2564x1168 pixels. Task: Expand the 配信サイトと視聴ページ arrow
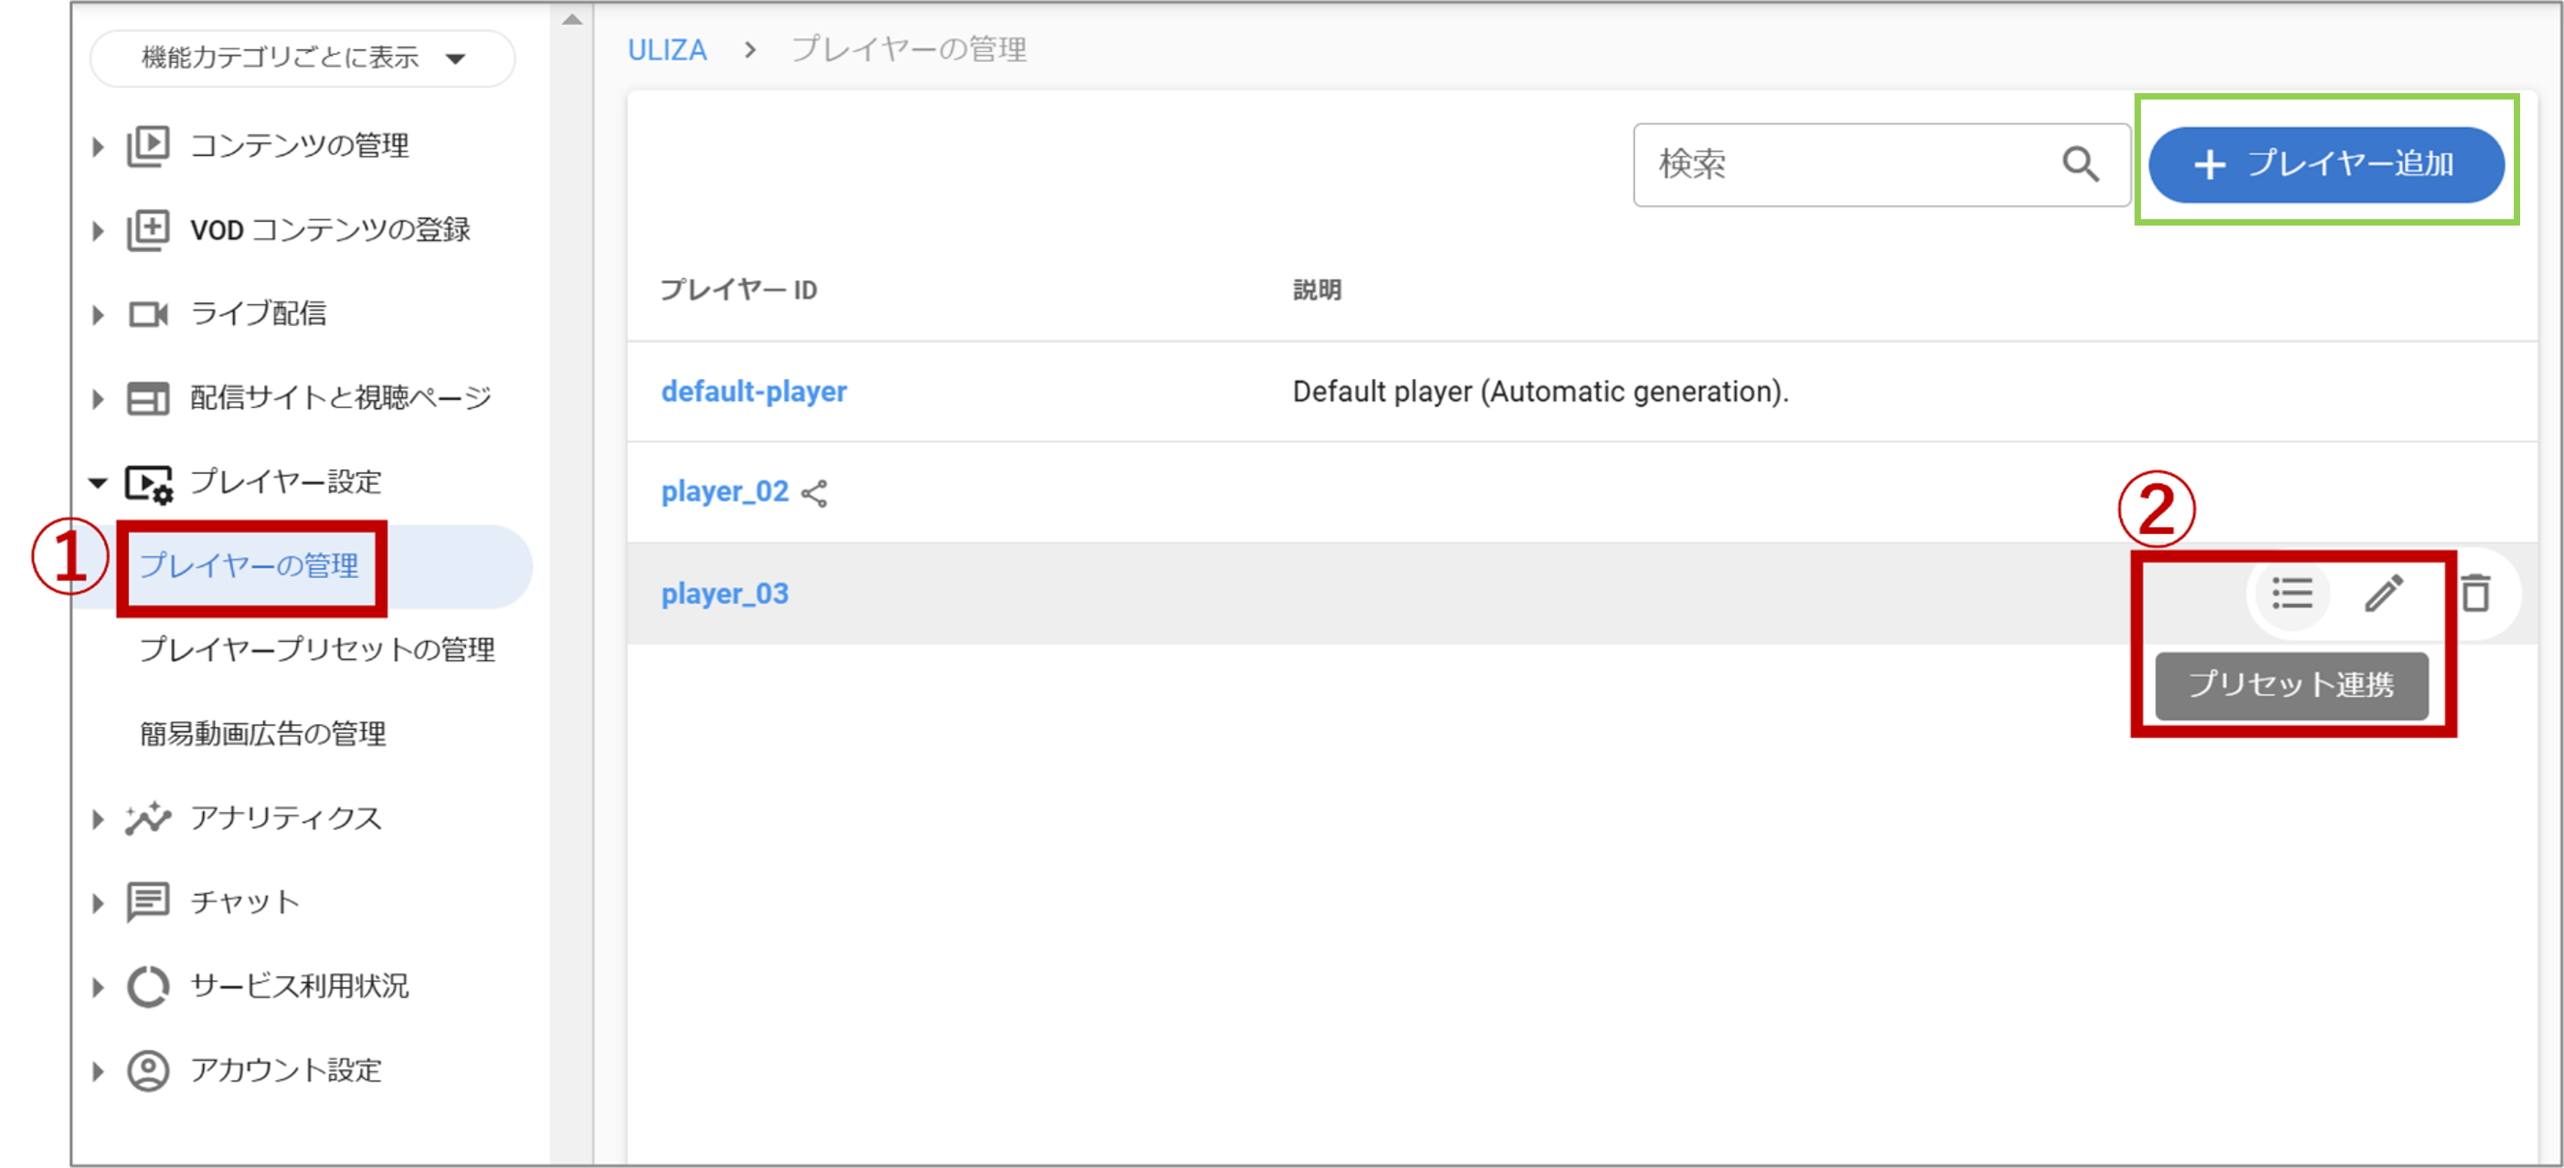pos(98,399)
